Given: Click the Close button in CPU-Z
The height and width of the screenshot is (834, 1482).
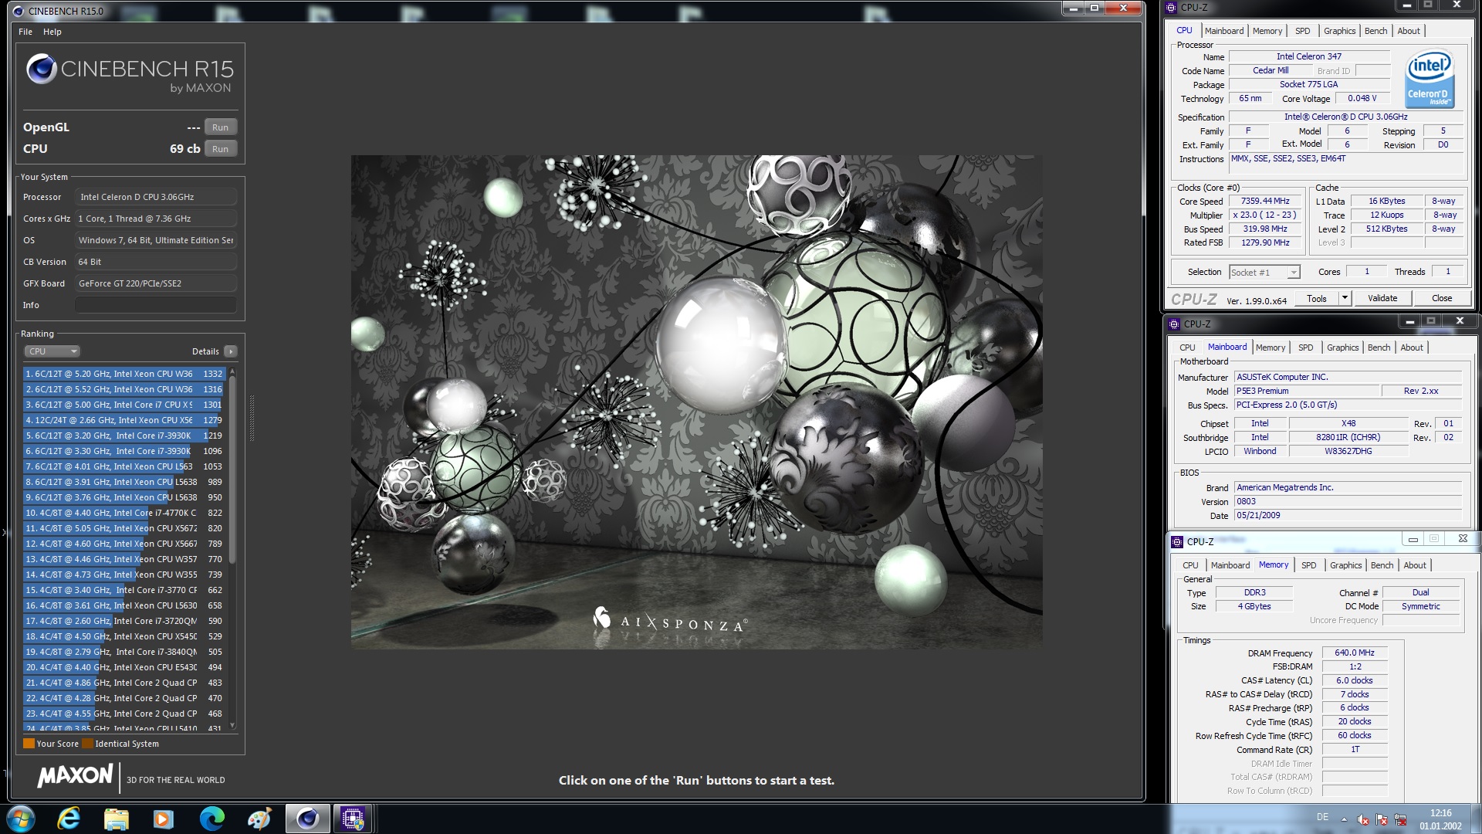Looking at the screenshot, I should (x=1442, y=298).
